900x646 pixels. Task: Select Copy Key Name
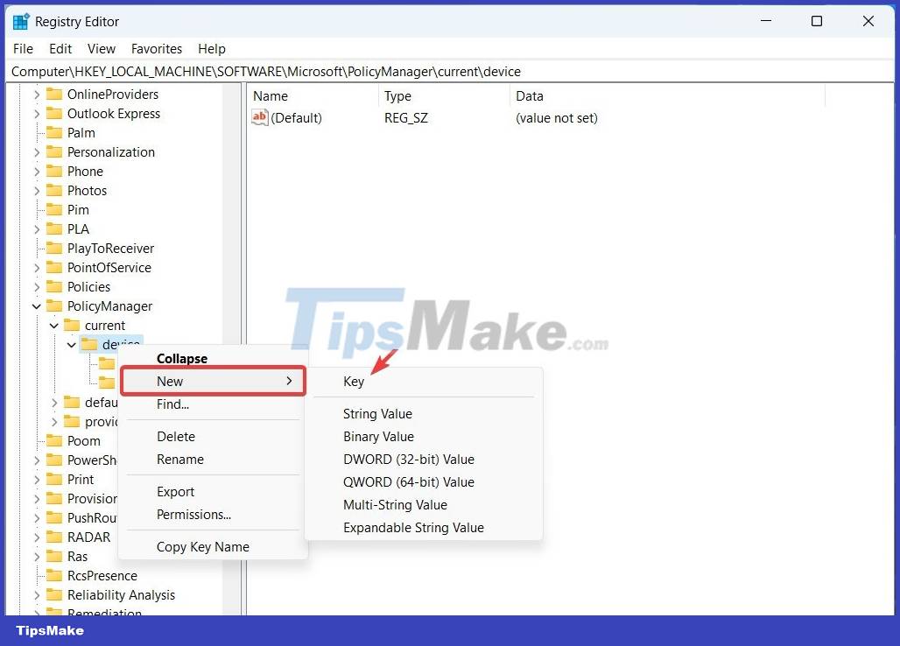point(213,547)
